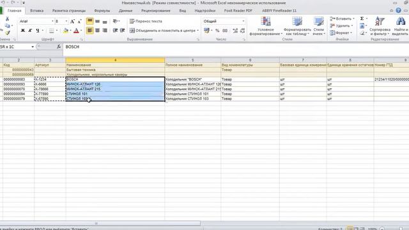
Task: Toggle Italic (К) formatting
Action: point(30,31)
